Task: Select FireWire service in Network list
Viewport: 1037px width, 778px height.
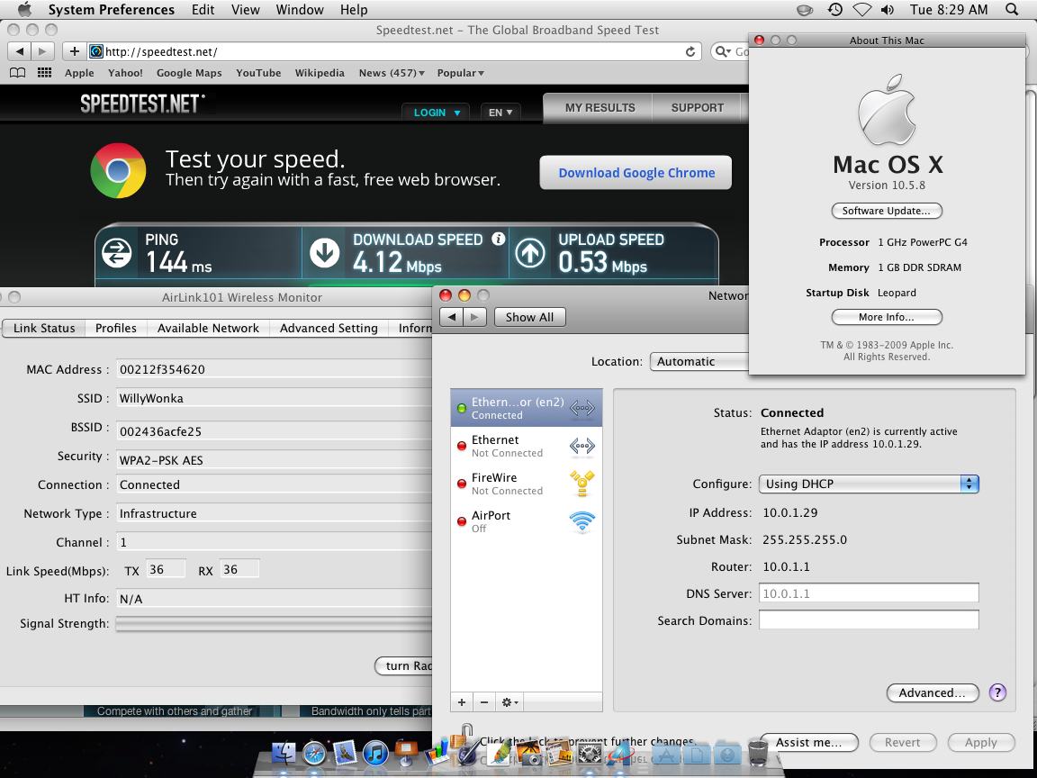Action: coord(527,484)
